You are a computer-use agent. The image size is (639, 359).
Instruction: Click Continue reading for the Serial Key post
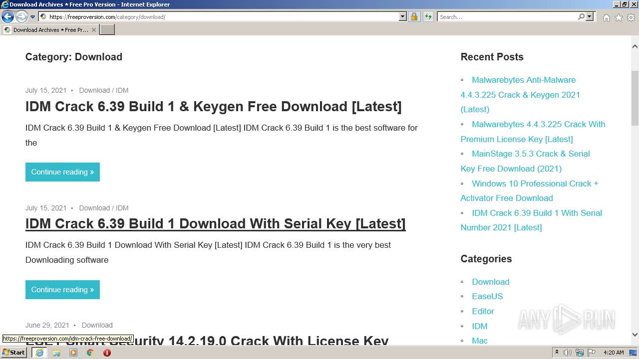(x=62, y=290)
